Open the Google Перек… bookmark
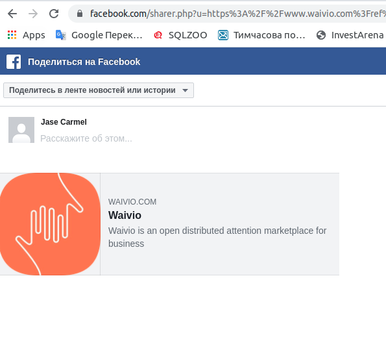The width and height of the screenshot is (386, 354). pyautogui.click(x=107, y=35)
